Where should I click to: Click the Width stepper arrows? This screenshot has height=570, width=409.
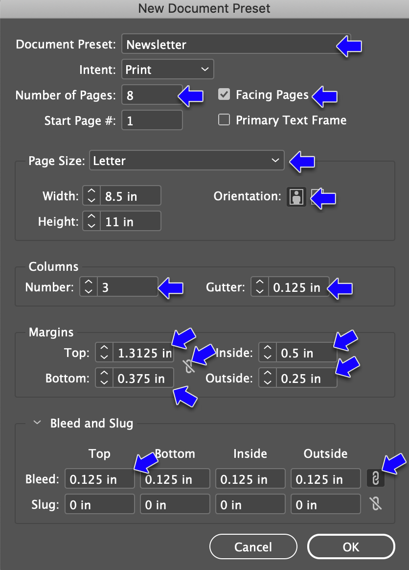91,195
